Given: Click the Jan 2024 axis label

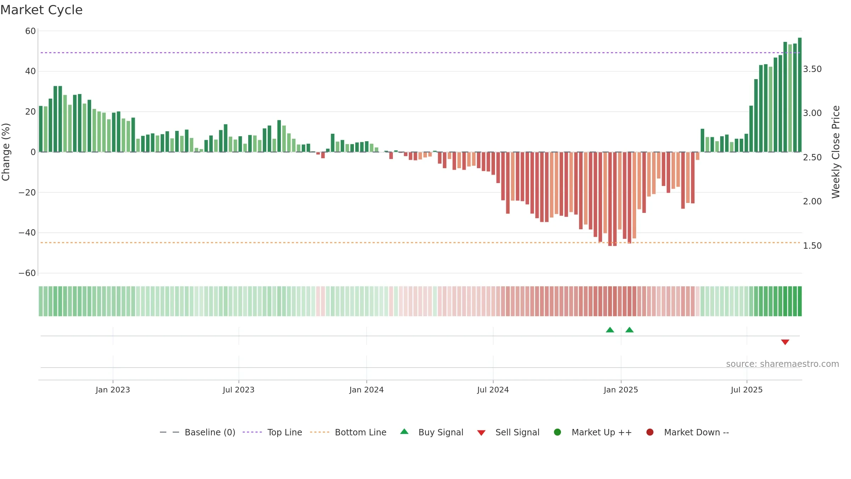Looking at the screenshot, I should tap(366, 390).
